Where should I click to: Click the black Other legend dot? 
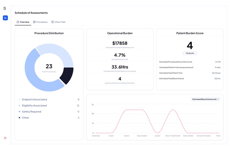point(19,118)
